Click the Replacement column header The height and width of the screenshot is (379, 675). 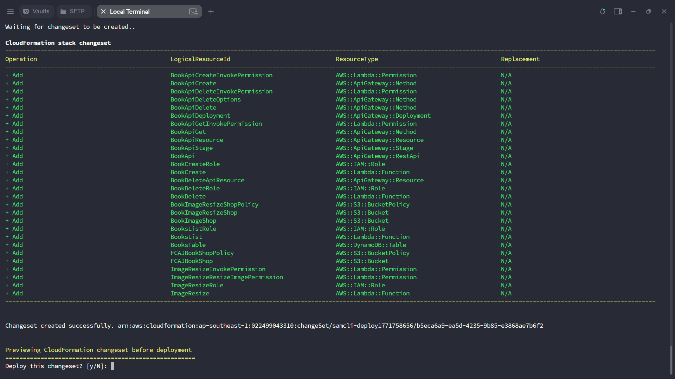click(520, 59)
